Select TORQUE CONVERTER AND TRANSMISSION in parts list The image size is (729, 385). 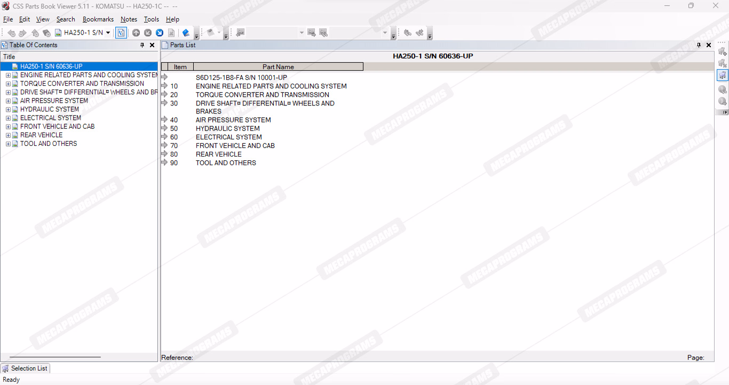coord(262,95)
